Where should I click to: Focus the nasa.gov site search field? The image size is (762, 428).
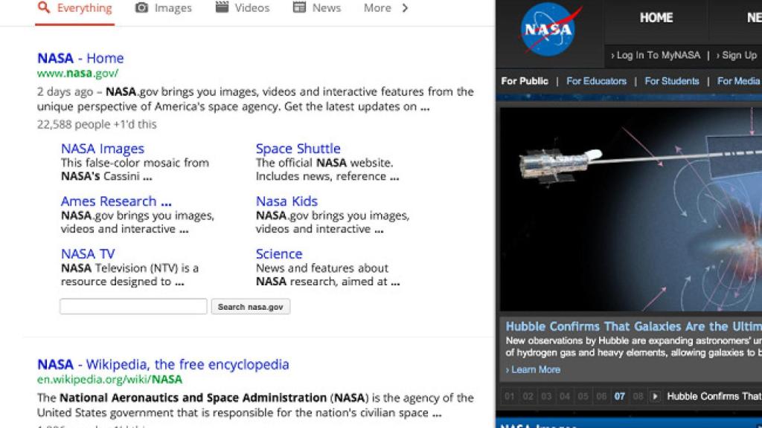[133, 306]
